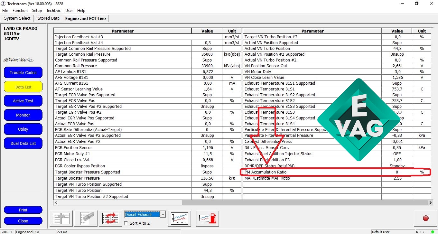438x234 pixels.
Task: Click the list-with-pencil edit icon
Action: tap(86, 219)
